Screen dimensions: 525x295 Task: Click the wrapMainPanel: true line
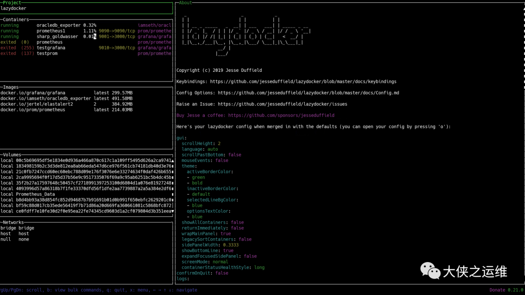[x=206, y=233]
